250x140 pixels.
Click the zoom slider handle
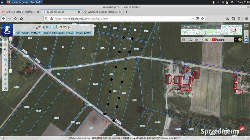[11, 48]
